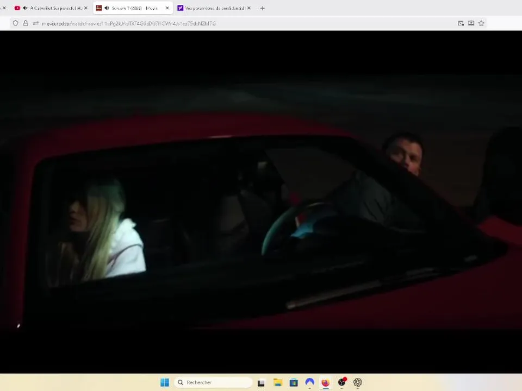The width and height of the screenshot is (522, 391).
Task: Open site permissions icon in address bar
Action: click(36, 23)
